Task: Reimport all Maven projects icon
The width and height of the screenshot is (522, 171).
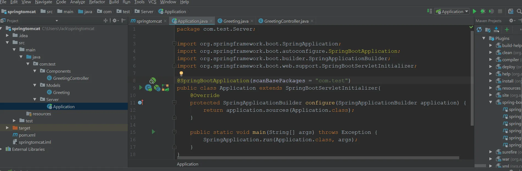Action: (x=479, y=30)
